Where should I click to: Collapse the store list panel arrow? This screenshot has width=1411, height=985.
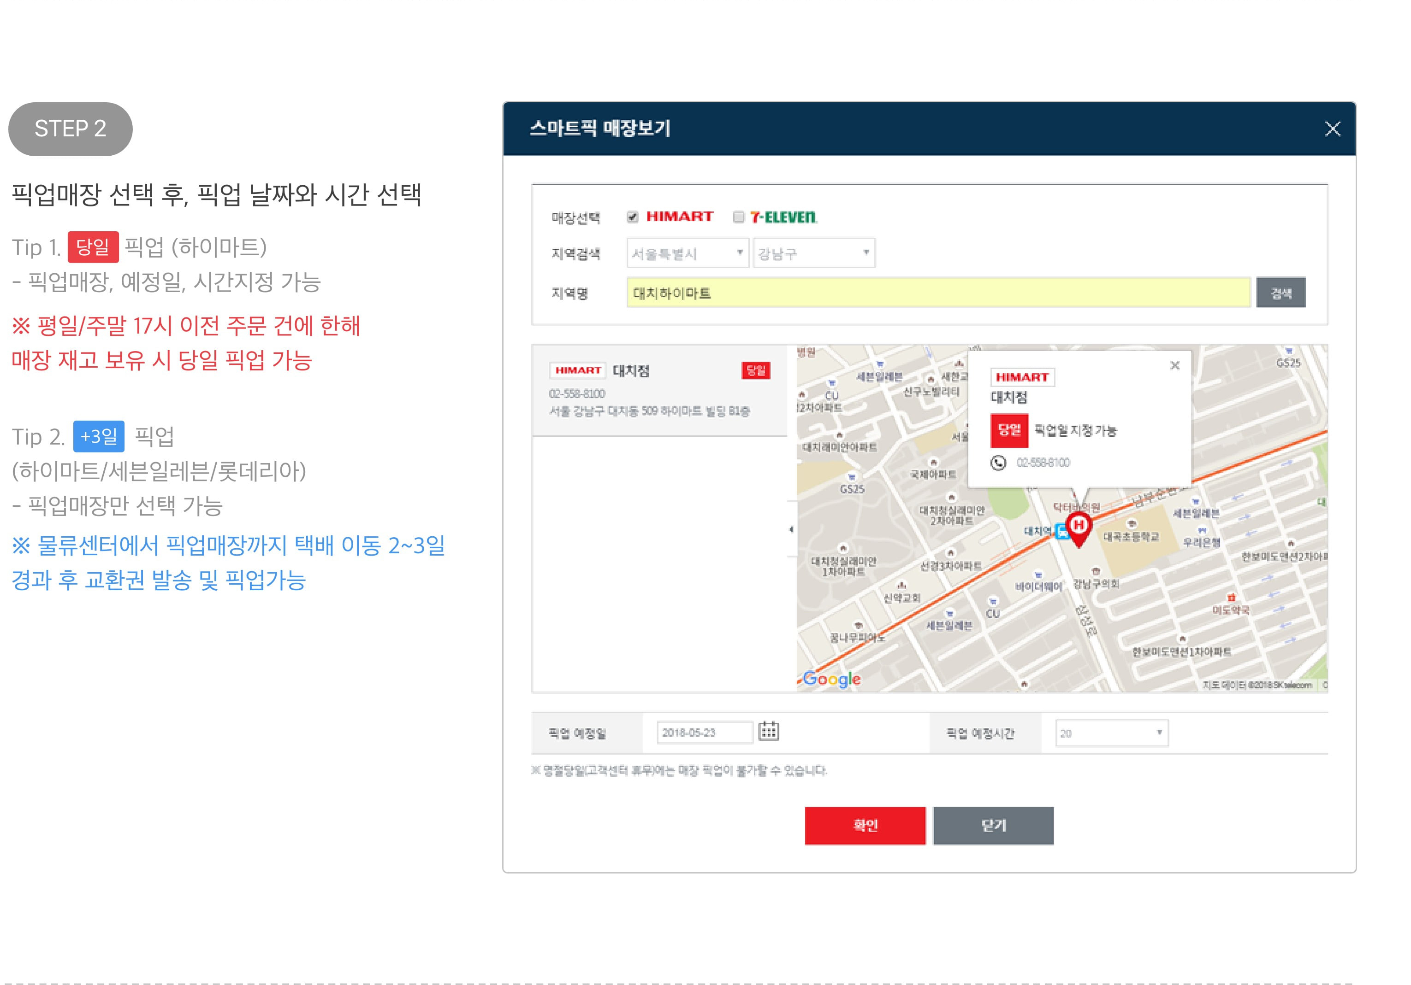791,529
